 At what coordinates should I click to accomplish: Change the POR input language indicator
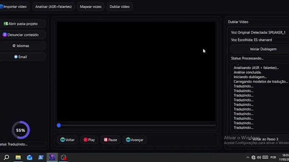(273, 157)
